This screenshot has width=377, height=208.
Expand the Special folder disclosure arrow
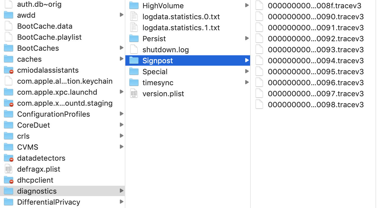point(247,71)
